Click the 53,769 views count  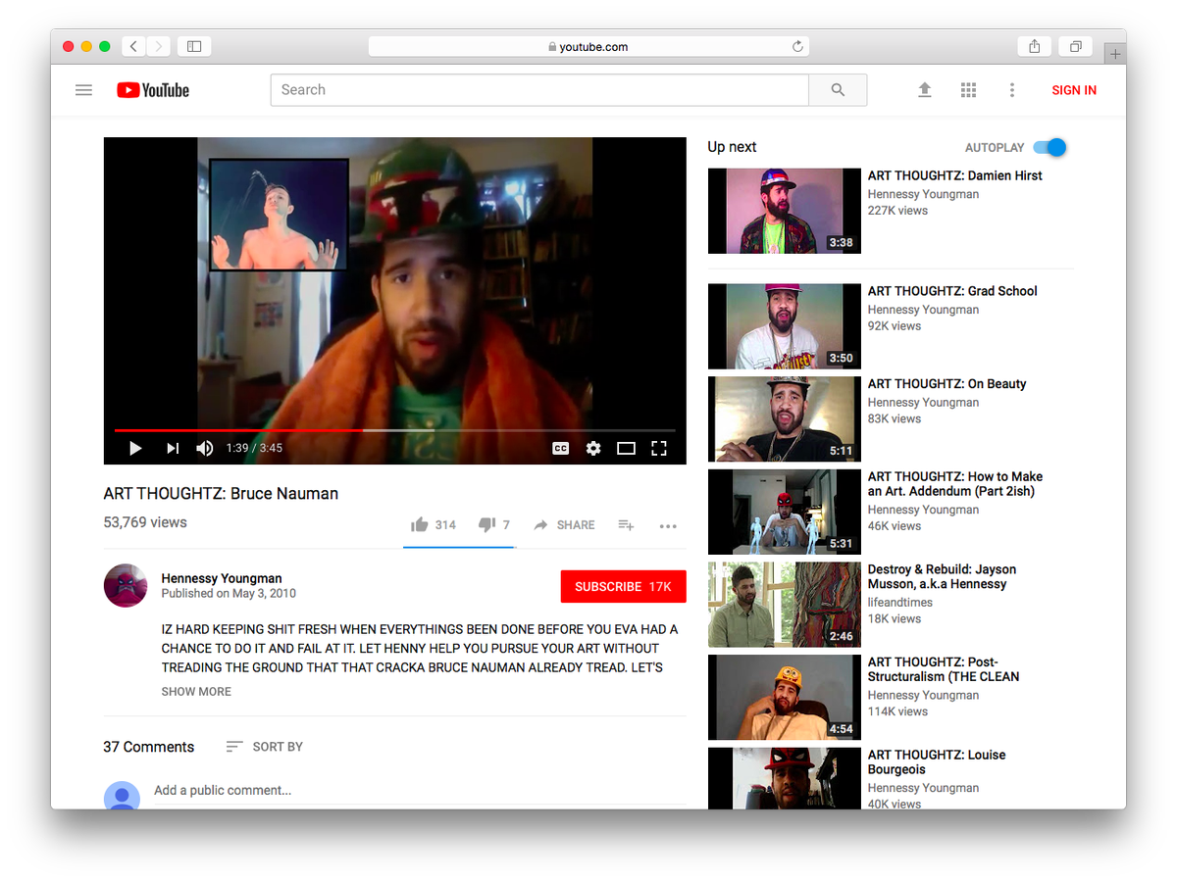coord(145,522)
